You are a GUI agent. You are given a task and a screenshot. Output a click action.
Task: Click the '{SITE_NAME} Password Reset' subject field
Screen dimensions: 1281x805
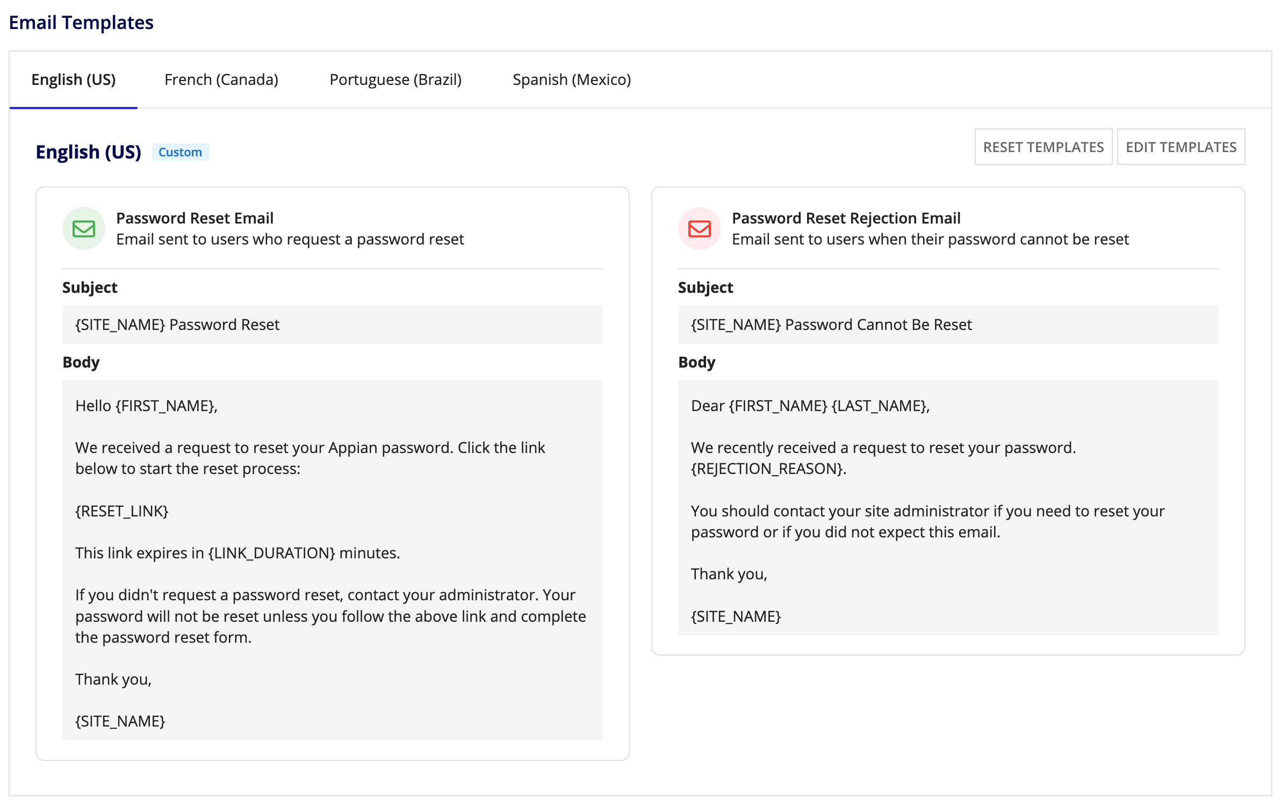[333, 325]
